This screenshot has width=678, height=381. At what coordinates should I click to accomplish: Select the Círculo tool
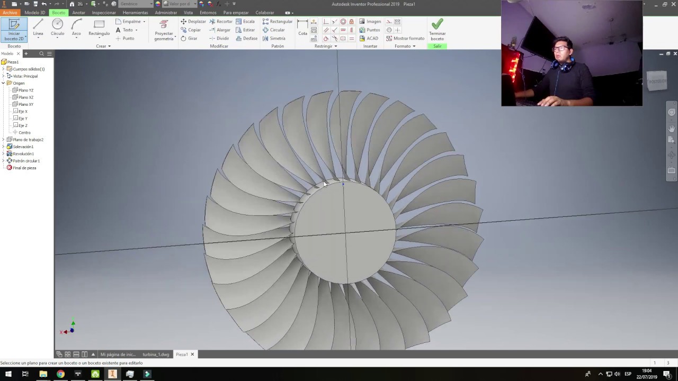[57, 29]
